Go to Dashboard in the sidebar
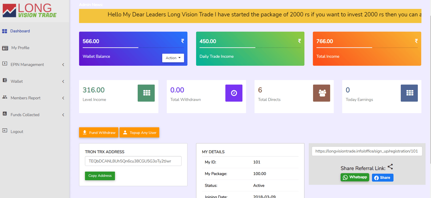This screenshot has width=431, height=198. click(x=20, y=31)
